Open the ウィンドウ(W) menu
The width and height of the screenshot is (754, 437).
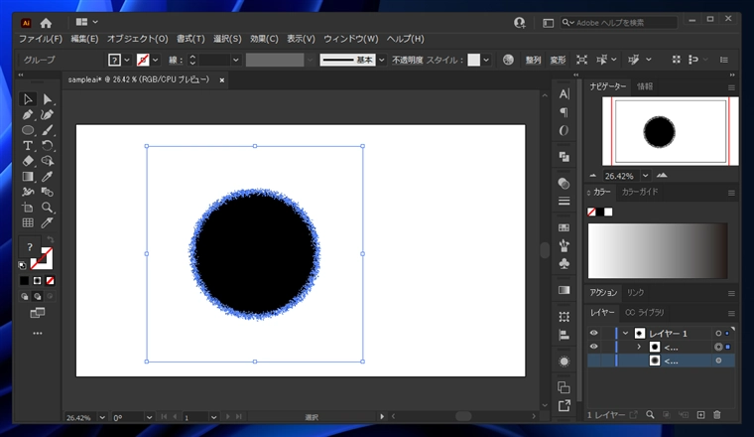coord(351,39)
